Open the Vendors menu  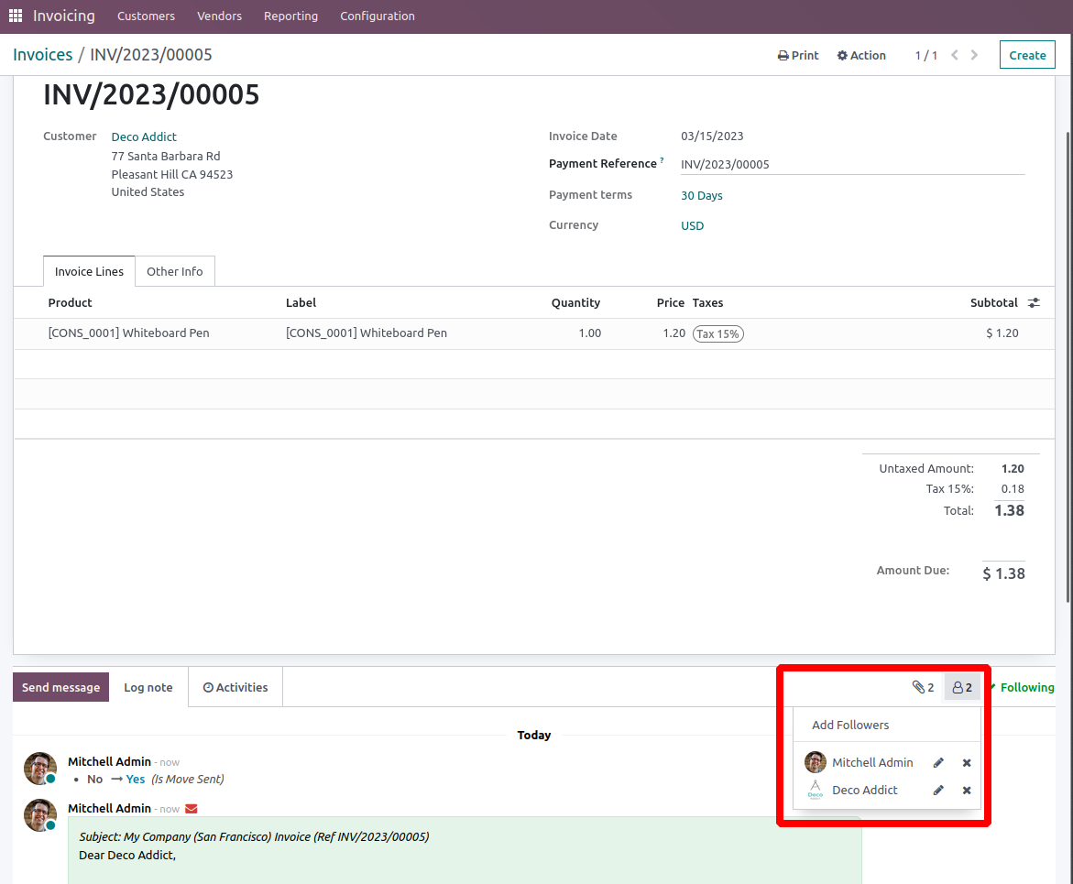[x=219, y=16]
